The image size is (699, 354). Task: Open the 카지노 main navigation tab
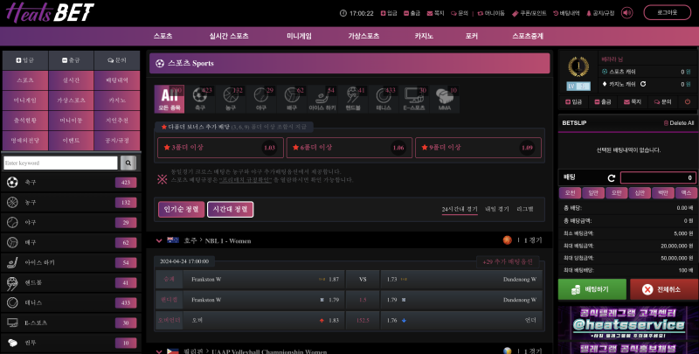[x=424, y=36]
